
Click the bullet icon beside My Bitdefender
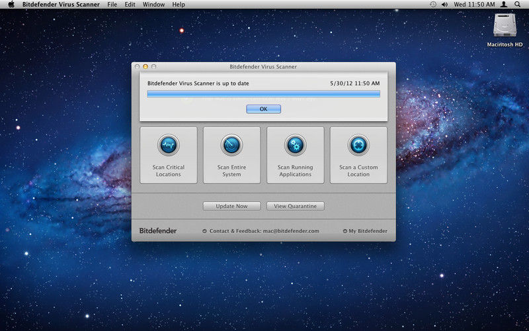click(x=345, y=231)
